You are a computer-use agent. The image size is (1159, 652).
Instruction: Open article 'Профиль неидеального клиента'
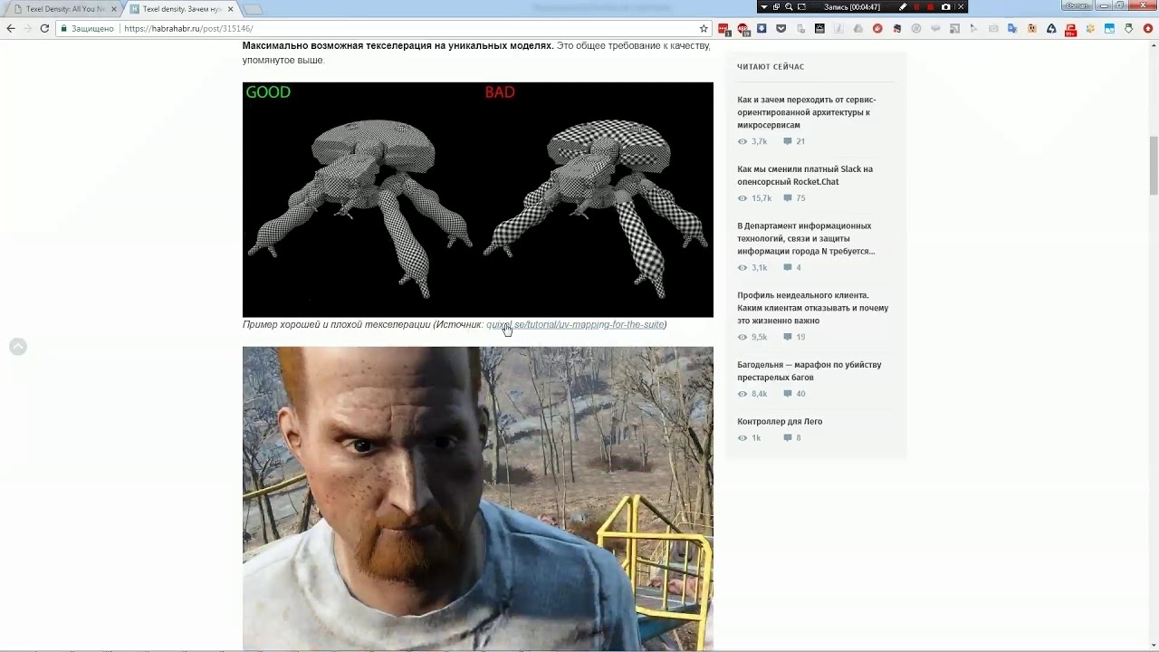coord(812,308)
